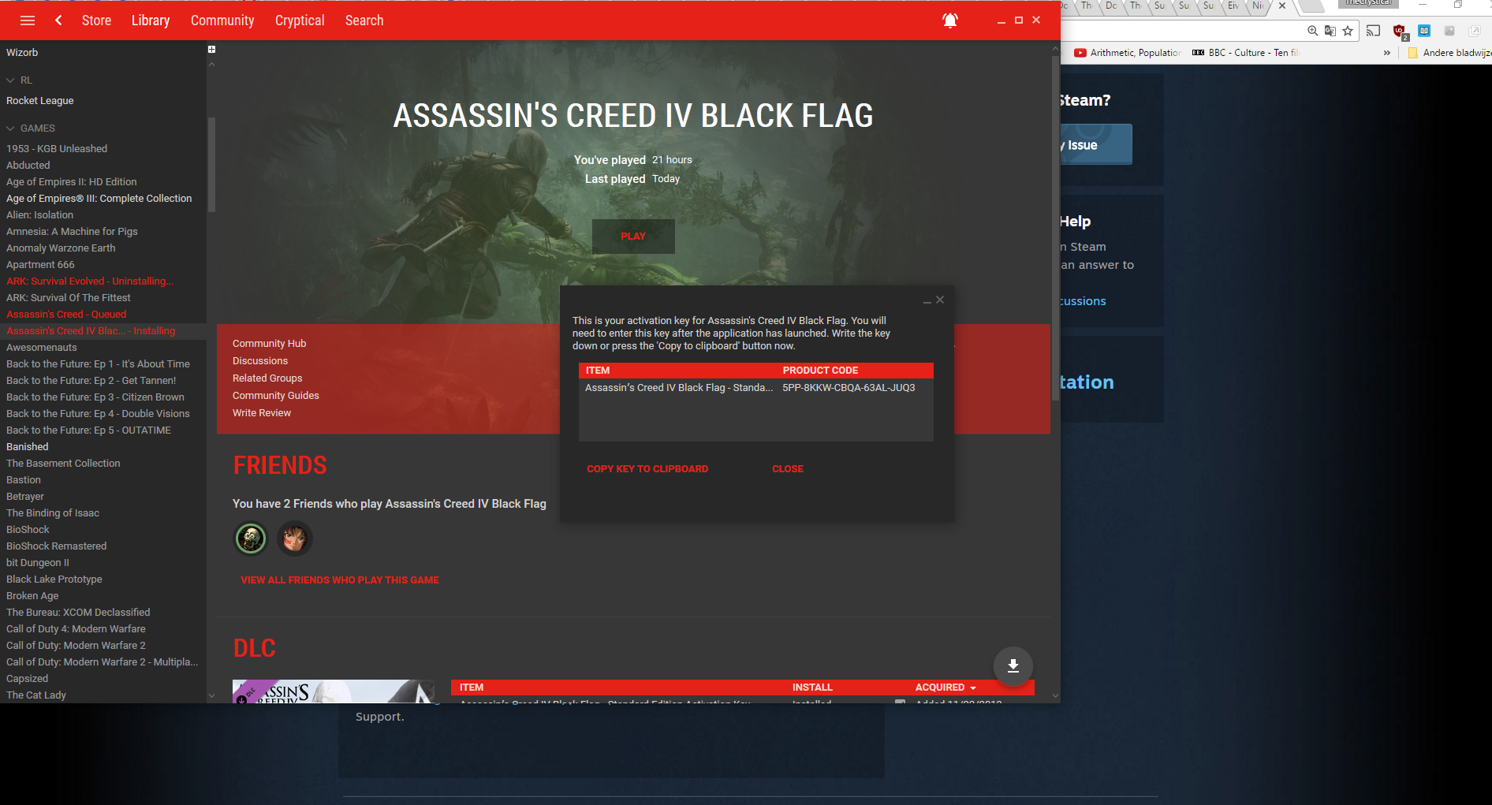Open the Discussions link
Screen dimensions: 1492x805
[x=260, y=361]
